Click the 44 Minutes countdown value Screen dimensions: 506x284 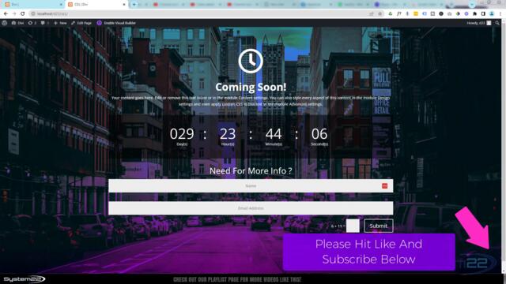274,134
